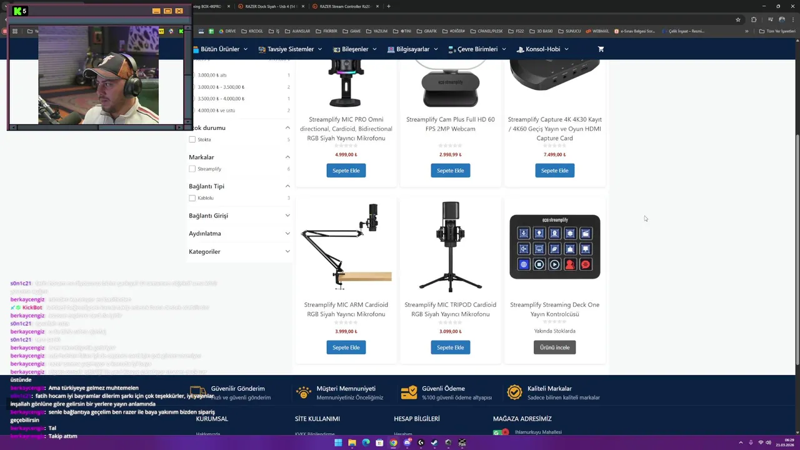Viewport: 800px width, 450px height.
Task: Add Streamplify Capture 4K to cart
Action: 554,171
